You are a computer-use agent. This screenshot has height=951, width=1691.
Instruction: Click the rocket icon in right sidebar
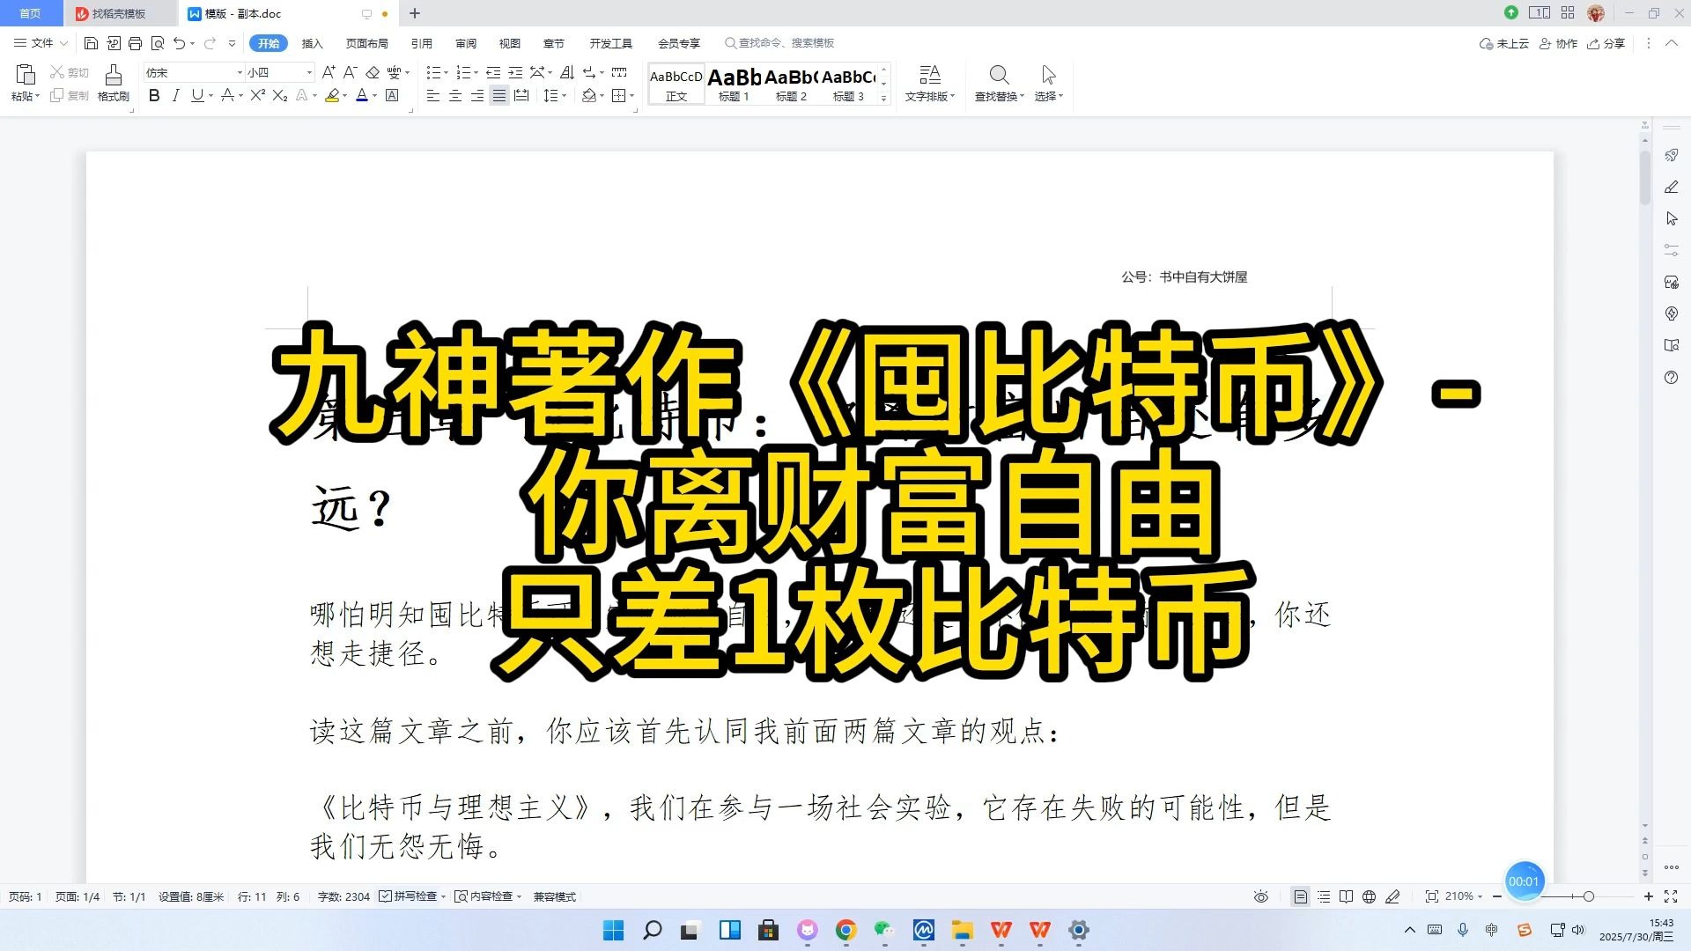click(x=1672, y=155)
